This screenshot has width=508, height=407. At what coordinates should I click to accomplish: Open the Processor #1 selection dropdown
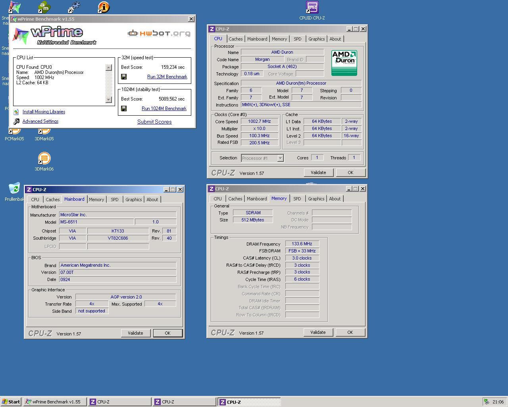click(262, 158)
